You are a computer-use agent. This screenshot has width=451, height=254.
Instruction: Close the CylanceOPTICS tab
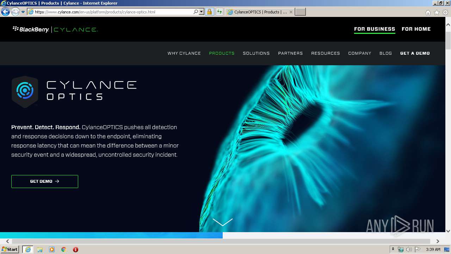point(291,12)
